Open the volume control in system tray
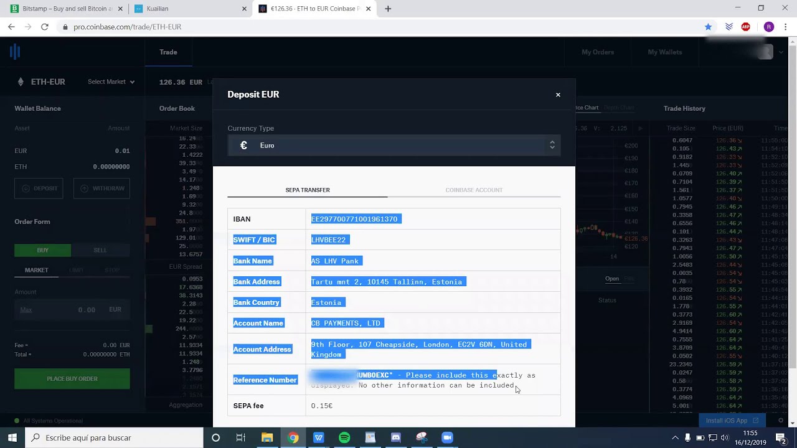Viewport: 797px width, 448px height. pos(725,437)
